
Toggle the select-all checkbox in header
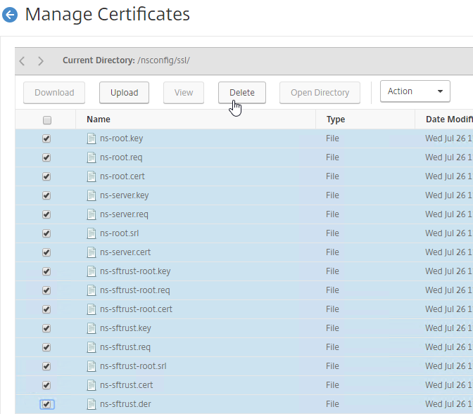pyautogui.click(x=47, y=120)
